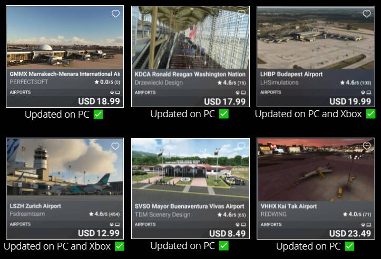
Task: Click the heart icon on the KDCA Ronald Reagan card
Action: click(241, 14)
